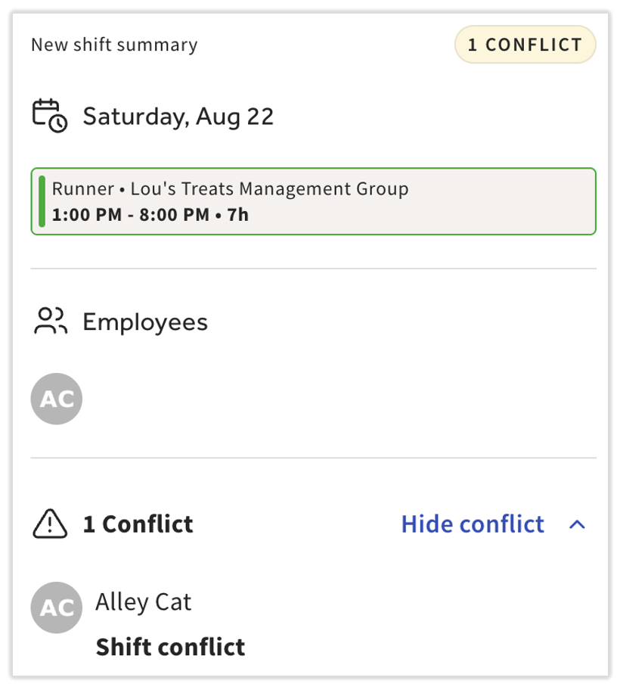The height and width of the screenshot is (690, 620).
Task: Click the Employees section heading
Action: click(145, 322)
